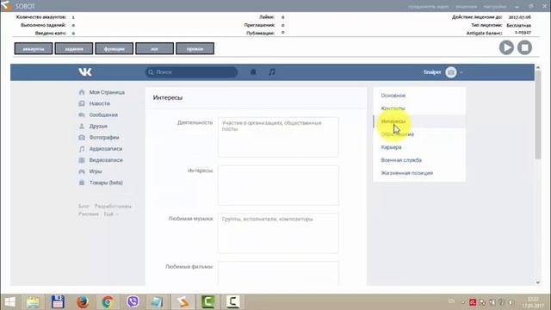Viewport: 551px width, 310px height.
Task: Open the Друзья link
Action: (98, 126)
